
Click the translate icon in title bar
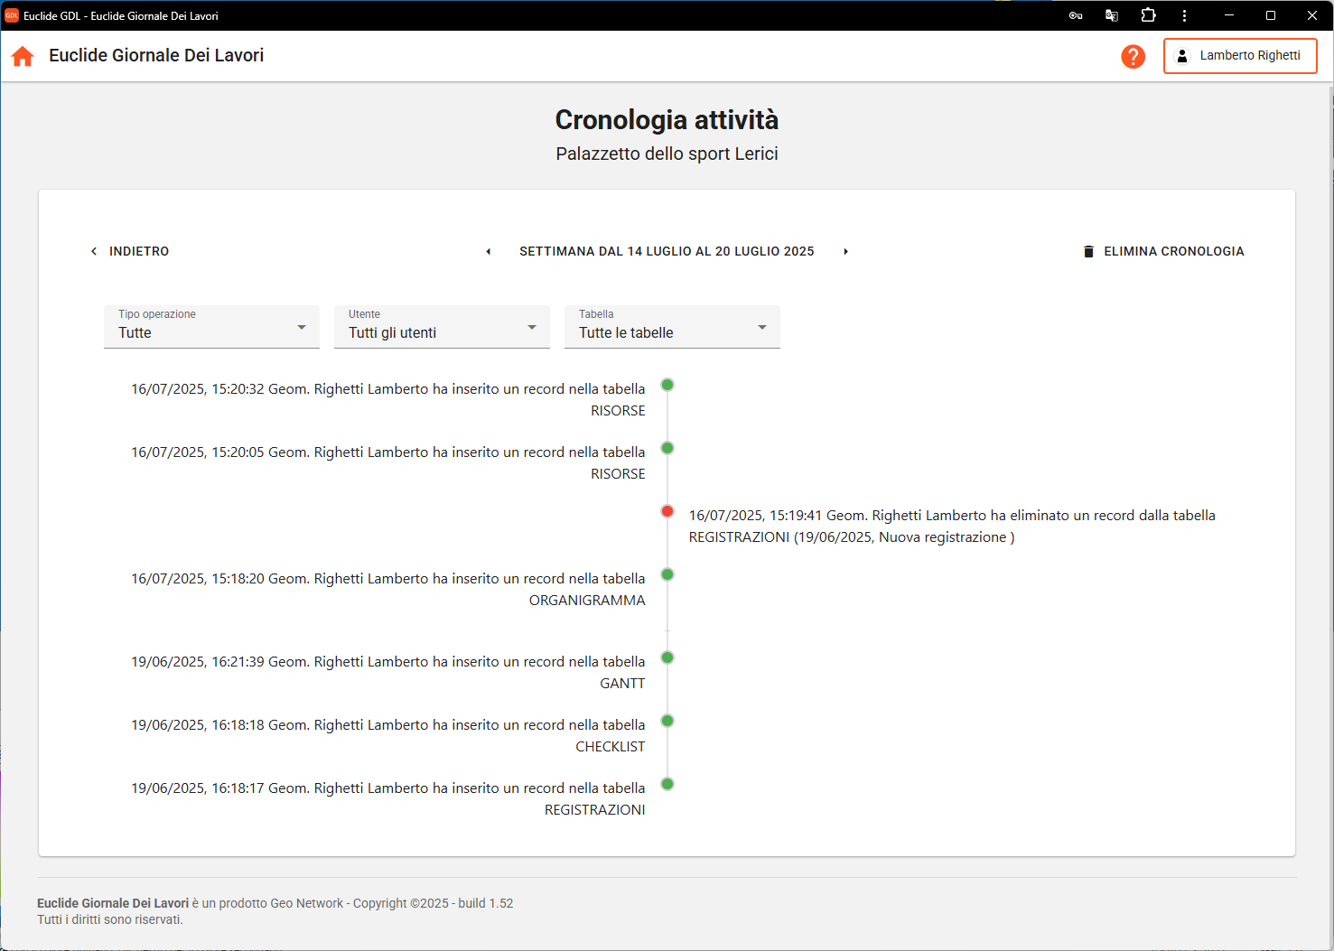point(1112,15)
